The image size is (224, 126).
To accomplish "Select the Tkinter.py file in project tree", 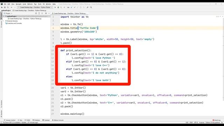I will click(25, 19).
